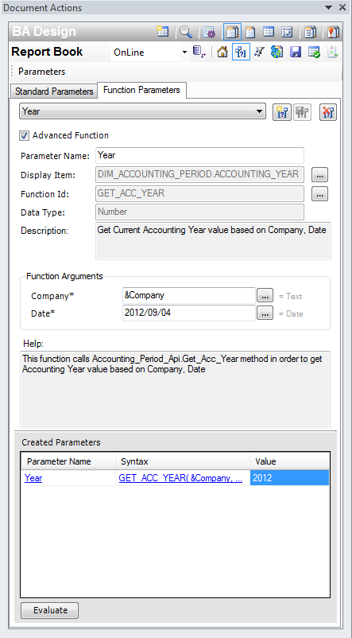
Task: Click the home icon in Report Book toolbar
Action: pyautogui.click(x=222, y=52)
